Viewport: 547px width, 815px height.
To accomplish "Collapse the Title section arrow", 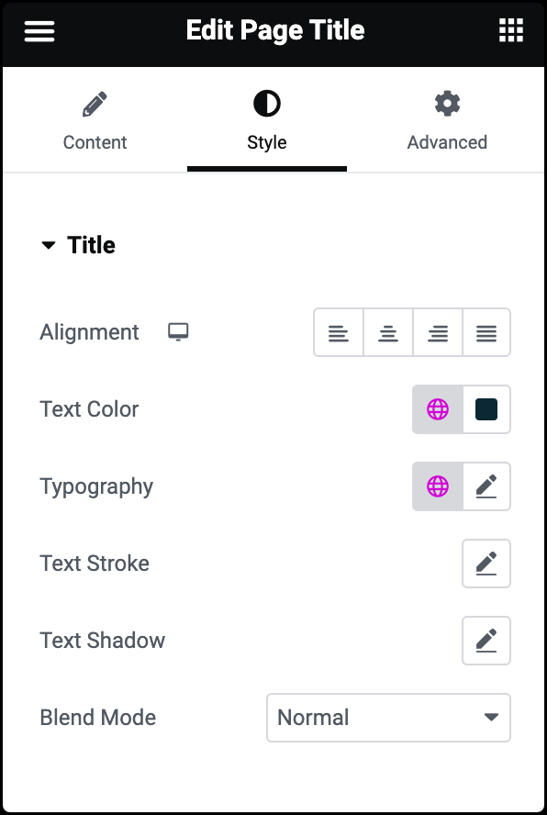I will (49, 245).
